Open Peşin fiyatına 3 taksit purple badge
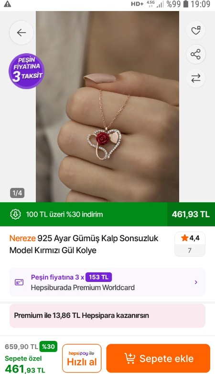This screenshot has height=374, width=215. [x=26, y=71]
